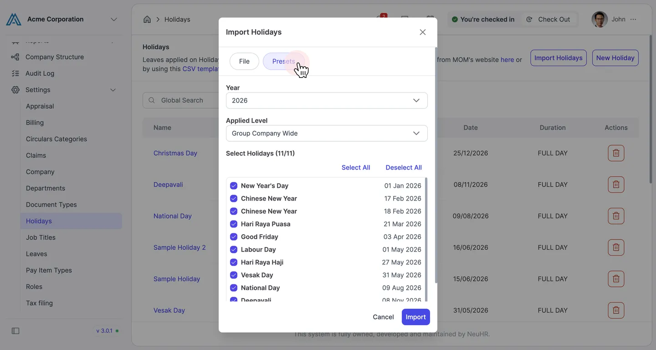Click the Check Out button
The height and width of the screenshot is (350, 656).
548,19
